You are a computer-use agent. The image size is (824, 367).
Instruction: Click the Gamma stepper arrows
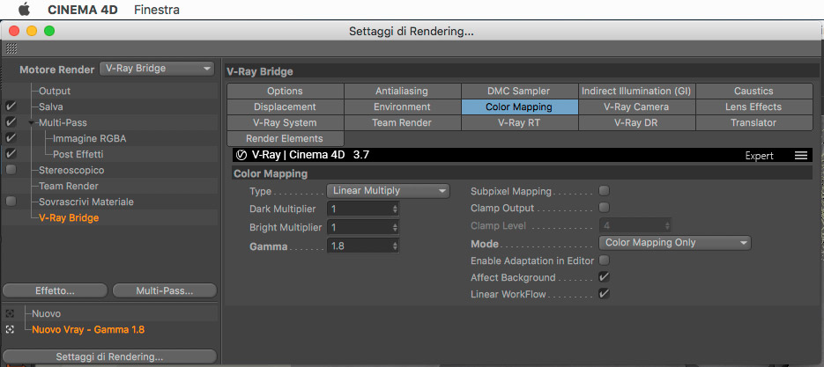point(395,246)
